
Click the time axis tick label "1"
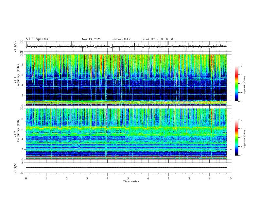(x=46, y=178)
